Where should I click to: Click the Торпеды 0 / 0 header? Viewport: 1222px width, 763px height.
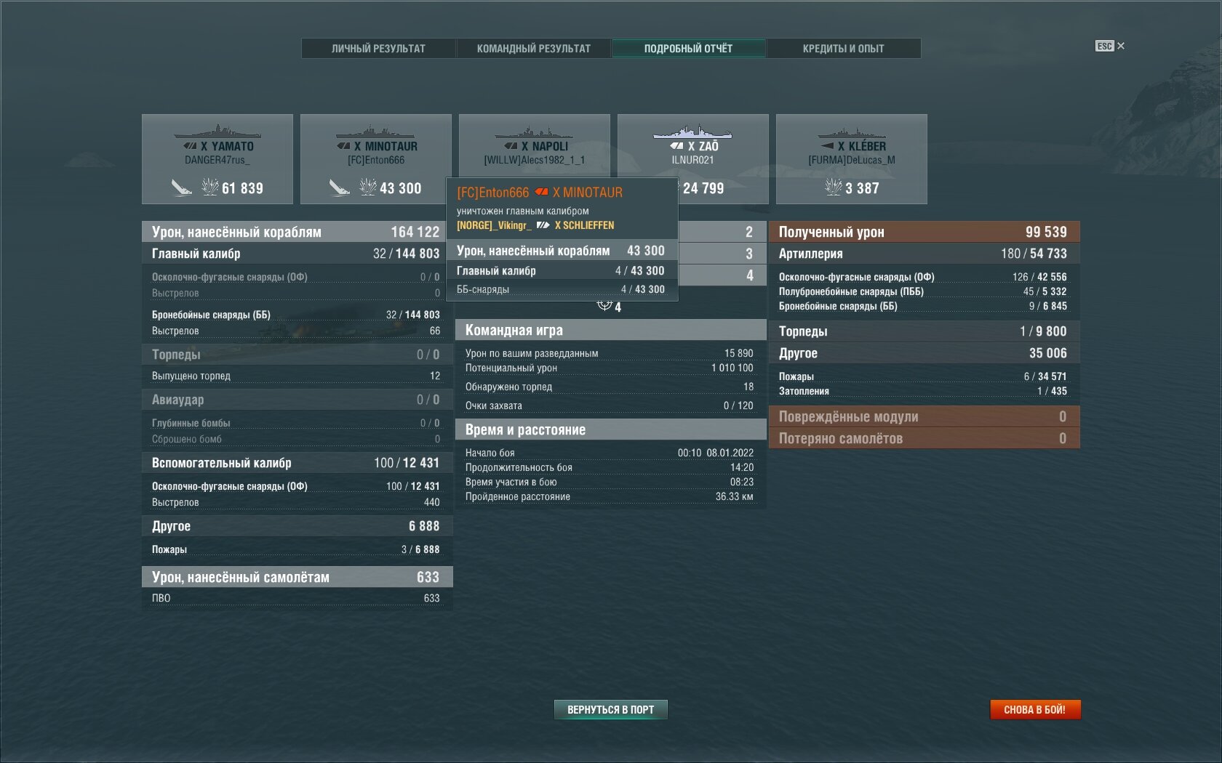pyautogui.click(x=297, y=355)
